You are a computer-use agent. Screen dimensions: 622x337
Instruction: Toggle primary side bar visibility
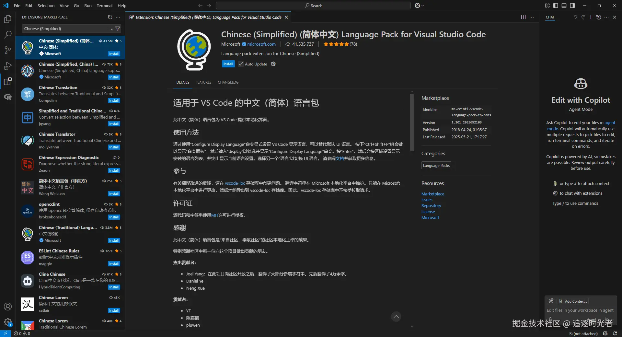click(556, 6)
